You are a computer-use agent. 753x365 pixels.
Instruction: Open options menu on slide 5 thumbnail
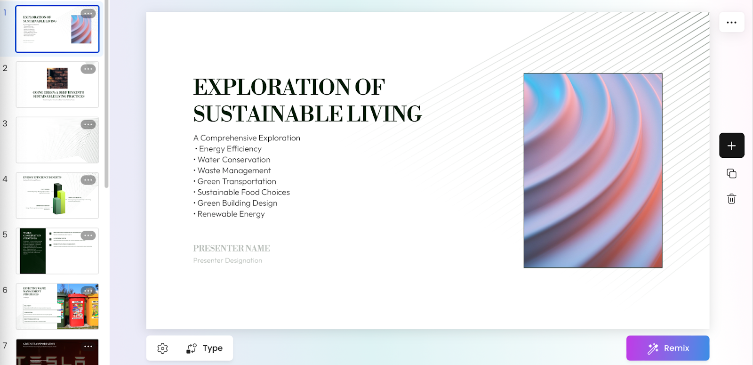click(x=88, y=235)
